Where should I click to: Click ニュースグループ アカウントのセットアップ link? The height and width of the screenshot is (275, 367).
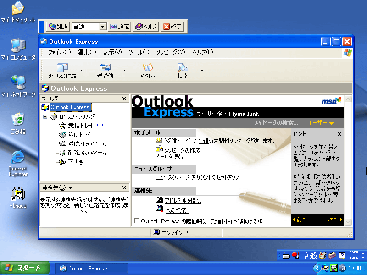pyautogui.click(x=199, y=177)
